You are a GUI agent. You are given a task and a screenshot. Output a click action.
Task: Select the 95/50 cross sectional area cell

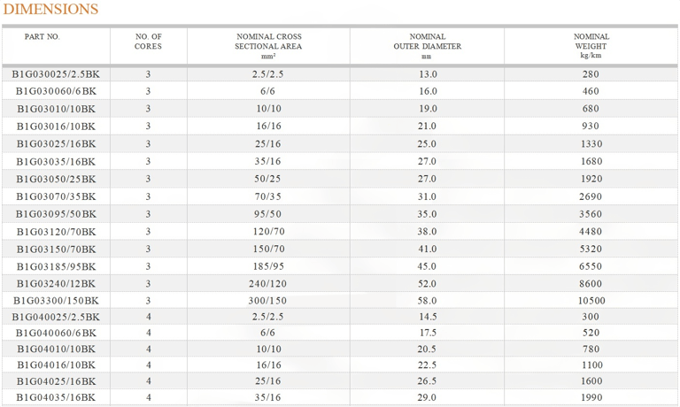[x=268, y=214]
